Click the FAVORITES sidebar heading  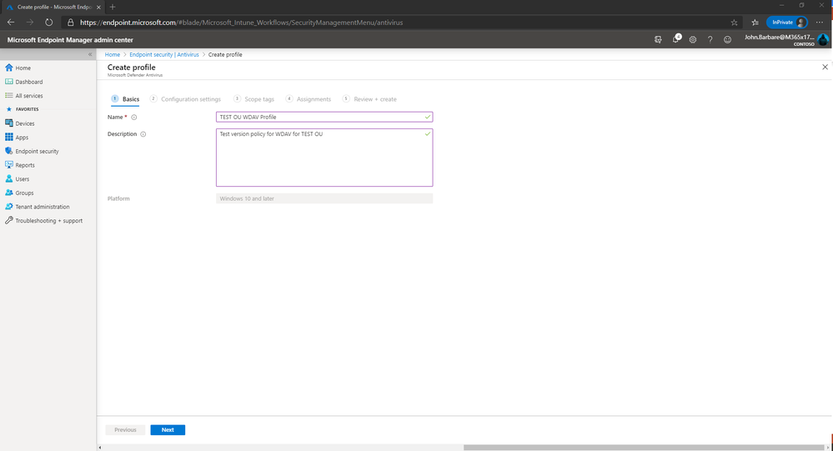(x=27, y=109)
